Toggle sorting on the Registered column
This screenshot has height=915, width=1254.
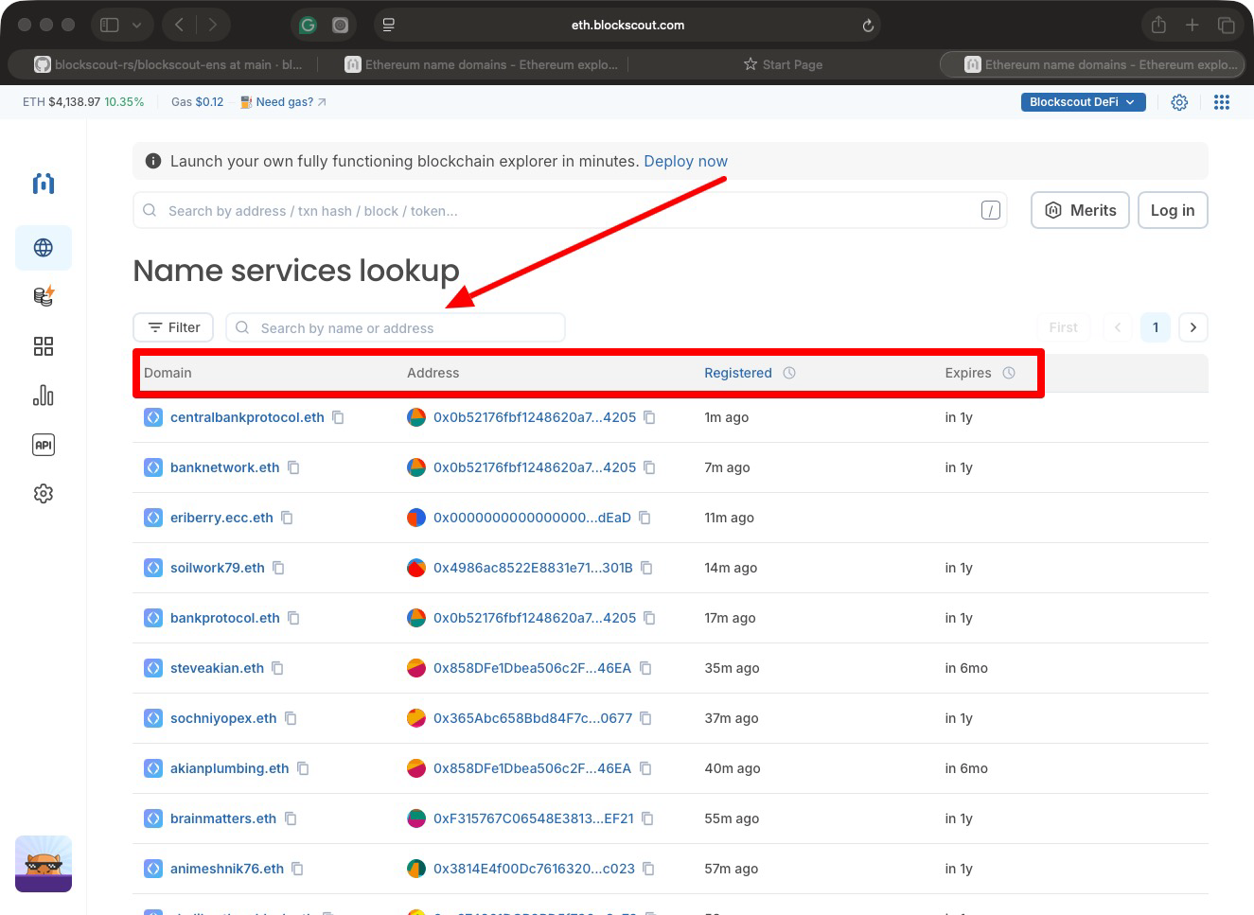[x=738, y=373]
